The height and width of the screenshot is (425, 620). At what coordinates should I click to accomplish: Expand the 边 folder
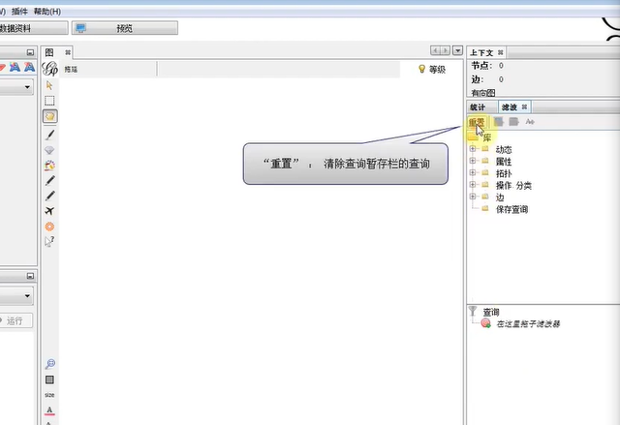point(473,197)
